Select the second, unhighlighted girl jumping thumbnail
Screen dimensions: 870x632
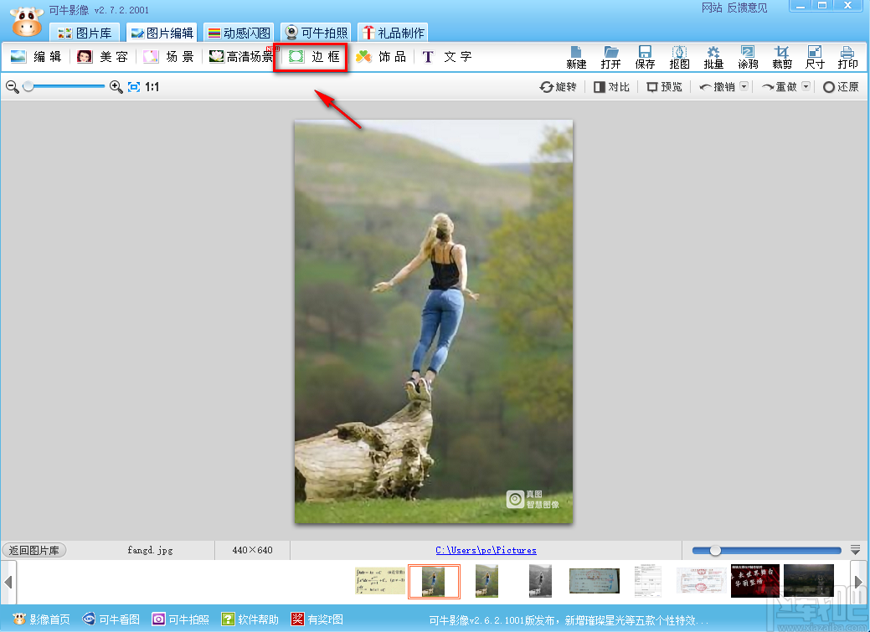point(486,581)
